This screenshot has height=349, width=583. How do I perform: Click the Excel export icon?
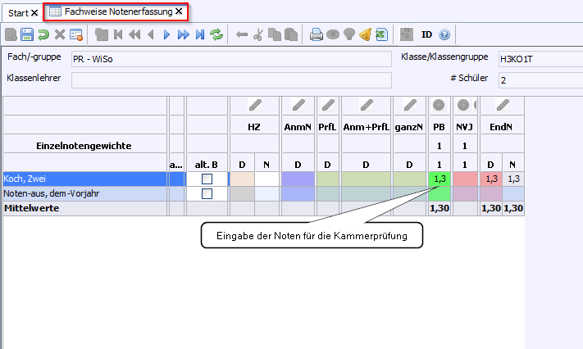click(x=380, y=34)
